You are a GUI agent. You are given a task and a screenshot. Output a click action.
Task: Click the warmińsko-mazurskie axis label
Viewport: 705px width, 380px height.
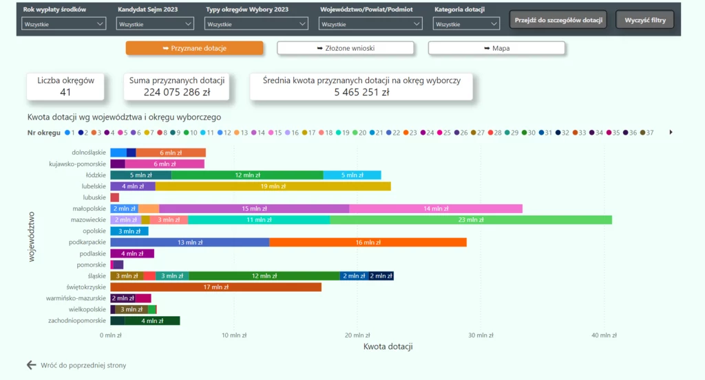(76, 298)
